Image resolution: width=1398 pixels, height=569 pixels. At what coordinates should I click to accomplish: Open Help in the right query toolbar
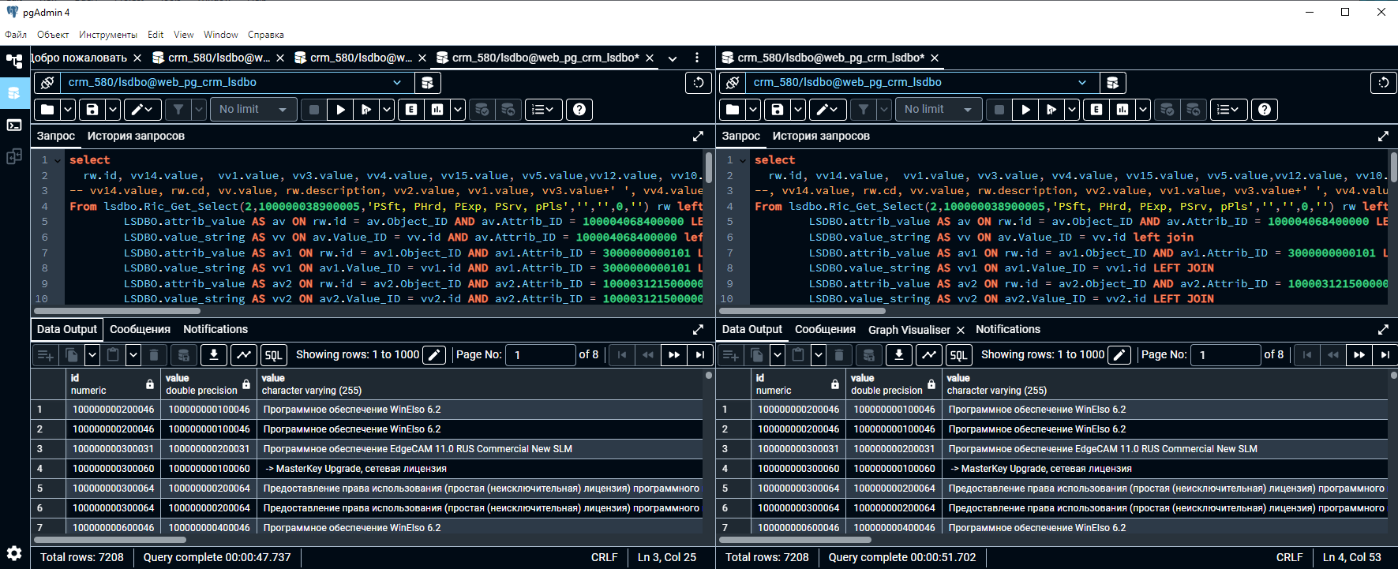click(1264, 110)
